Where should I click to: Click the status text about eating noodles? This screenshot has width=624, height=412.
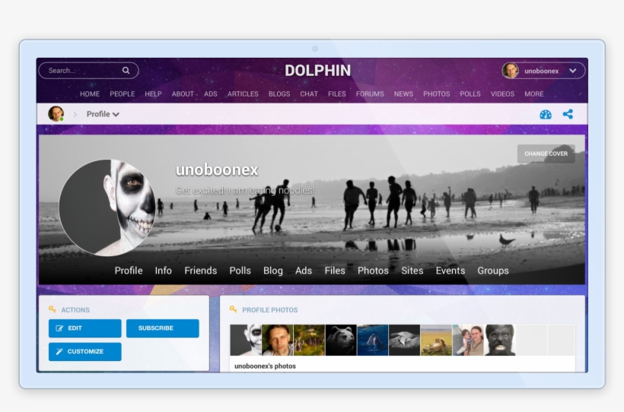[x=245, y=191]
